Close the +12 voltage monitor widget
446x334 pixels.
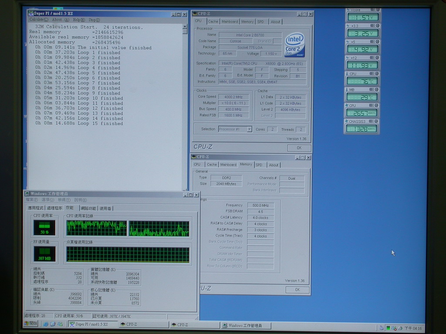(x=378, y=57)
